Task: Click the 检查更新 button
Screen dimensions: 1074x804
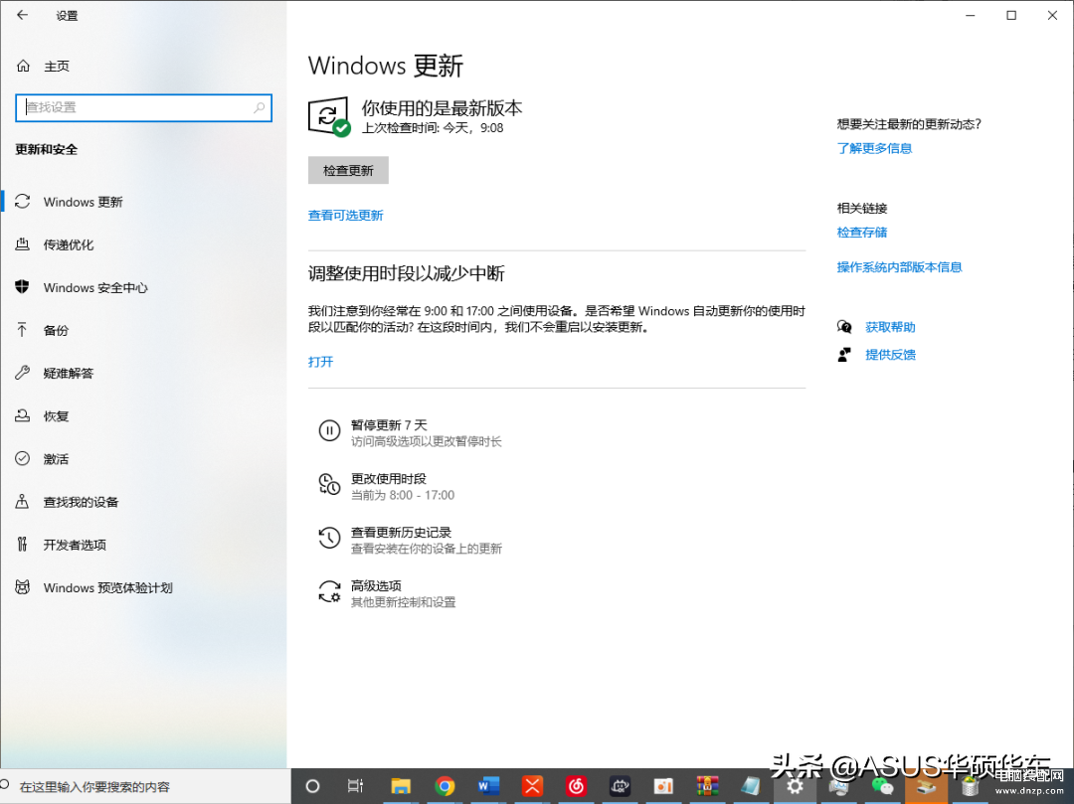Action: (x=348, y=170)
